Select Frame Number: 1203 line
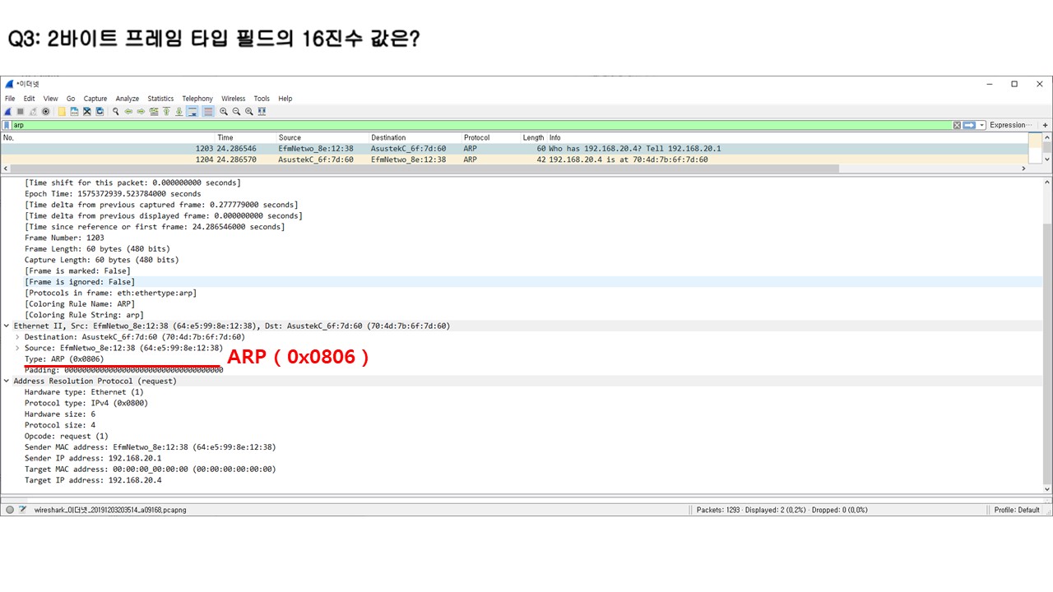Screen dimensions: 1053x592 tap(64, 238)
